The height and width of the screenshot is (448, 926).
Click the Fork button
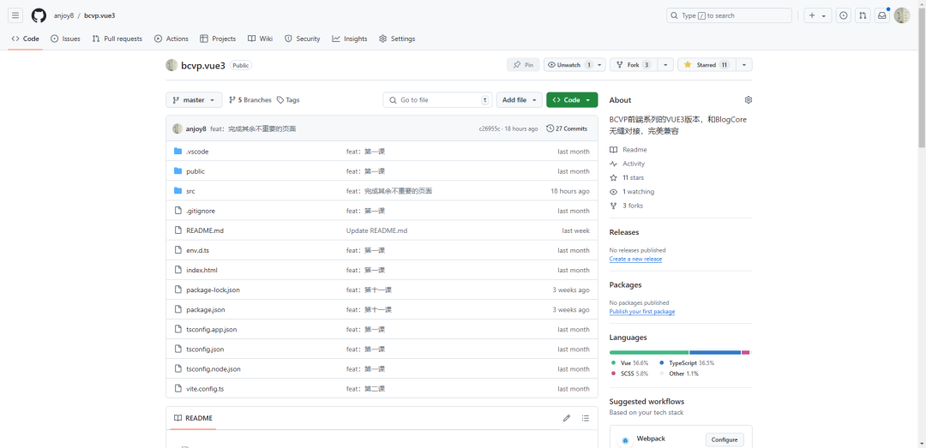pyautogui.click(x=633, y=65)
